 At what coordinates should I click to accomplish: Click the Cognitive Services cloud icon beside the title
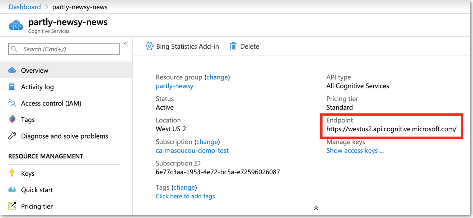16,26
